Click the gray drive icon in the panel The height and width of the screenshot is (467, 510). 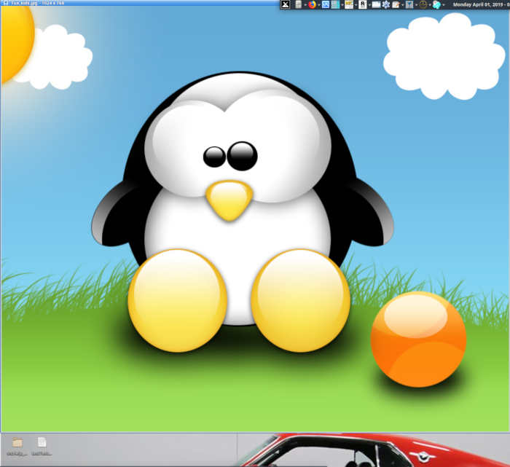point(298,4)
